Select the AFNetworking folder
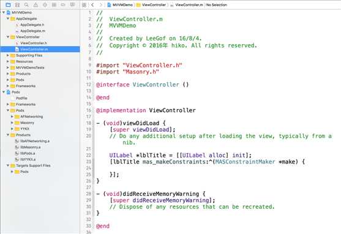The image size is (341, 234). click(x=32, y=116)
